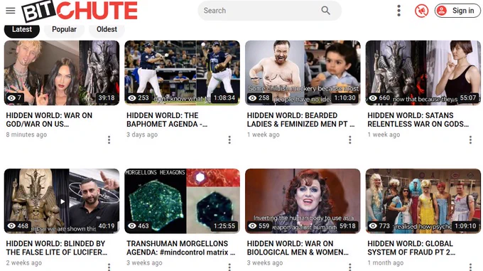
Task: Click the '1 month ago' timestamp
Action: coord(386,263)
